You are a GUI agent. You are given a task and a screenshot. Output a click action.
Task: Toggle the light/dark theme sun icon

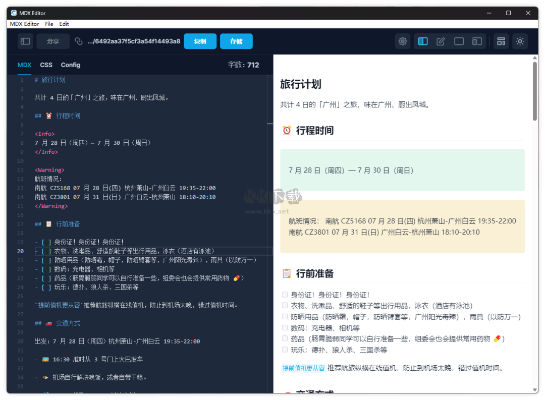tap(520, 41)
